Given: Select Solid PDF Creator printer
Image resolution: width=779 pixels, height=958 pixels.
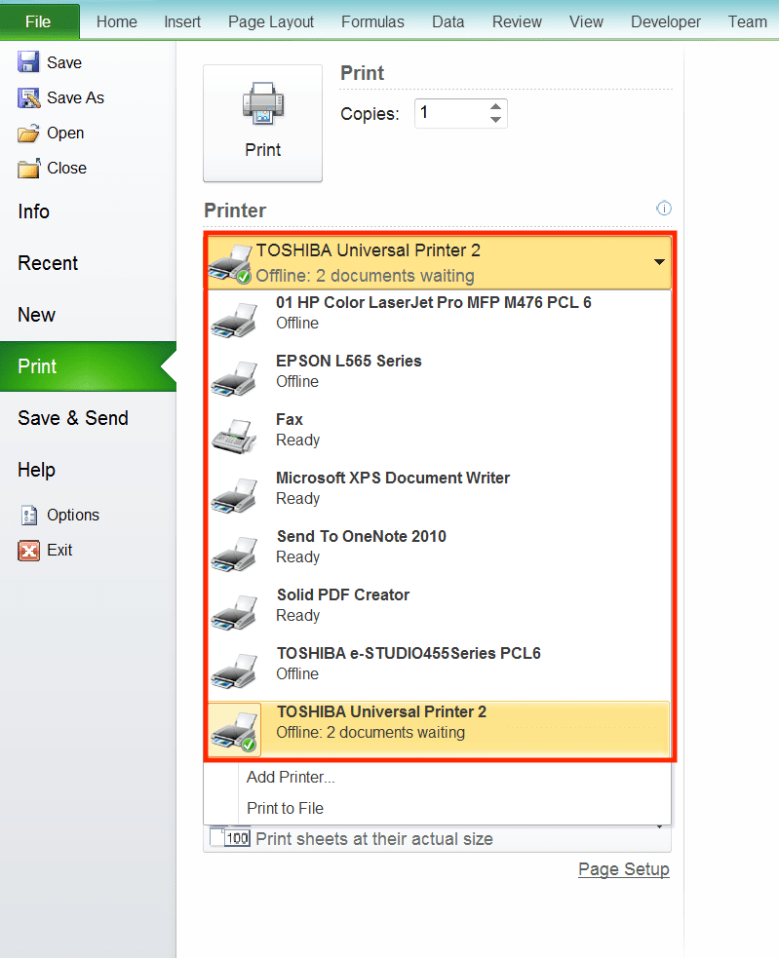Looking at the screenshot, I should coord(439,612).
